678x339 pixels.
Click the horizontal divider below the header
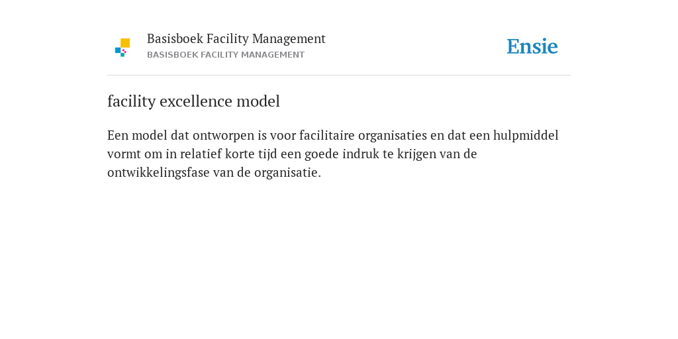tap(339, 75)
